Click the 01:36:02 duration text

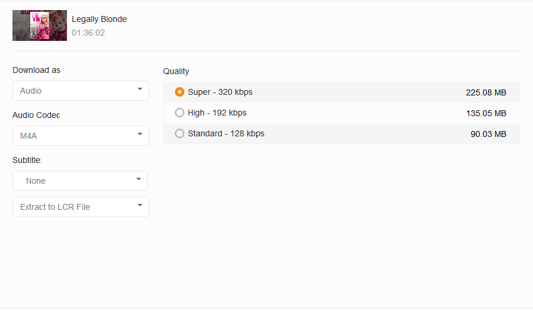(x=88, y=33)
